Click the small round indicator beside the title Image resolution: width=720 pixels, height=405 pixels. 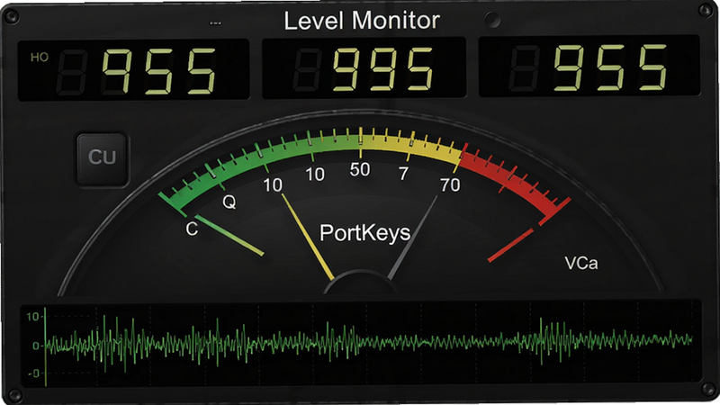tap(492, 20)
